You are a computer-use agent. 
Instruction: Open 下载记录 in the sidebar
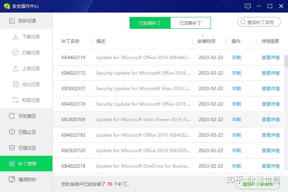[x=26, y=37]
